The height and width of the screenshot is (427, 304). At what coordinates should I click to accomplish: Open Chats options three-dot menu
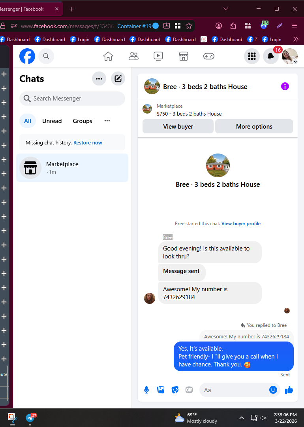(x=99, y=79)
